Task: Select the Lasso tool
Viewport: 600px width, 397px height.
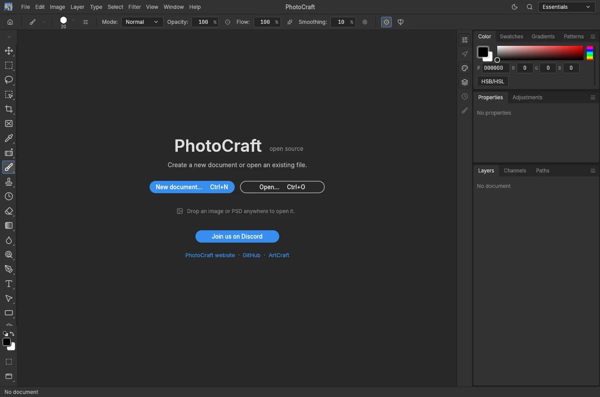Action: point(9,80)
